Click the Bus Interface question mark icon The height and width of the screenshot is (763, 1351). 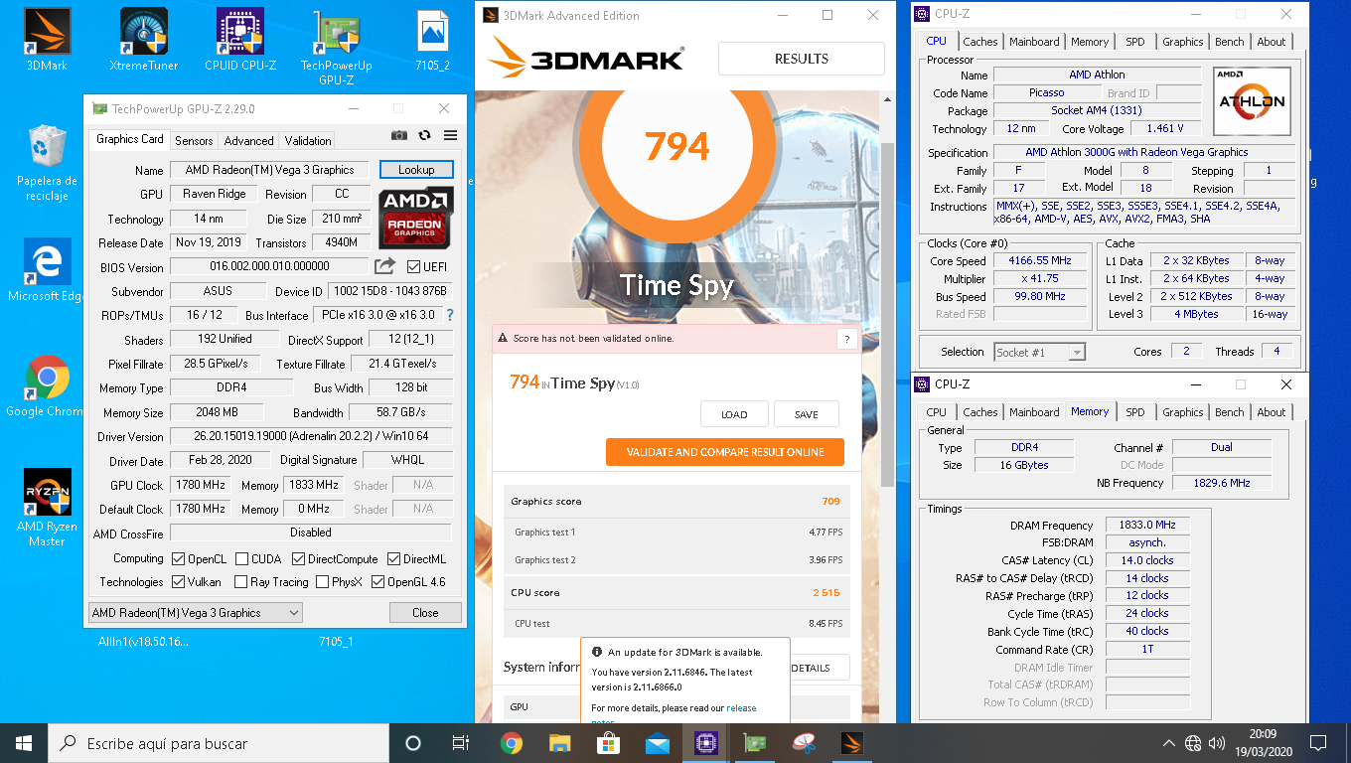(x=449, y=315)
